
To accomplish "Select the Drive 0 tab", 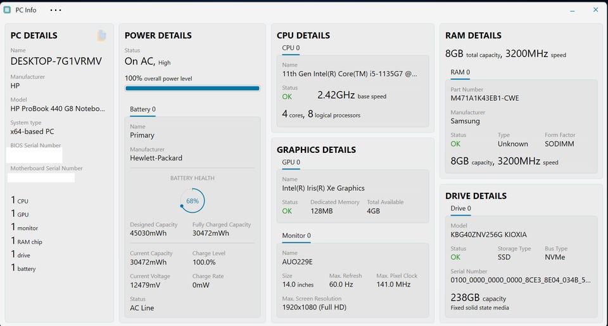I will click(x=460, y=208).
